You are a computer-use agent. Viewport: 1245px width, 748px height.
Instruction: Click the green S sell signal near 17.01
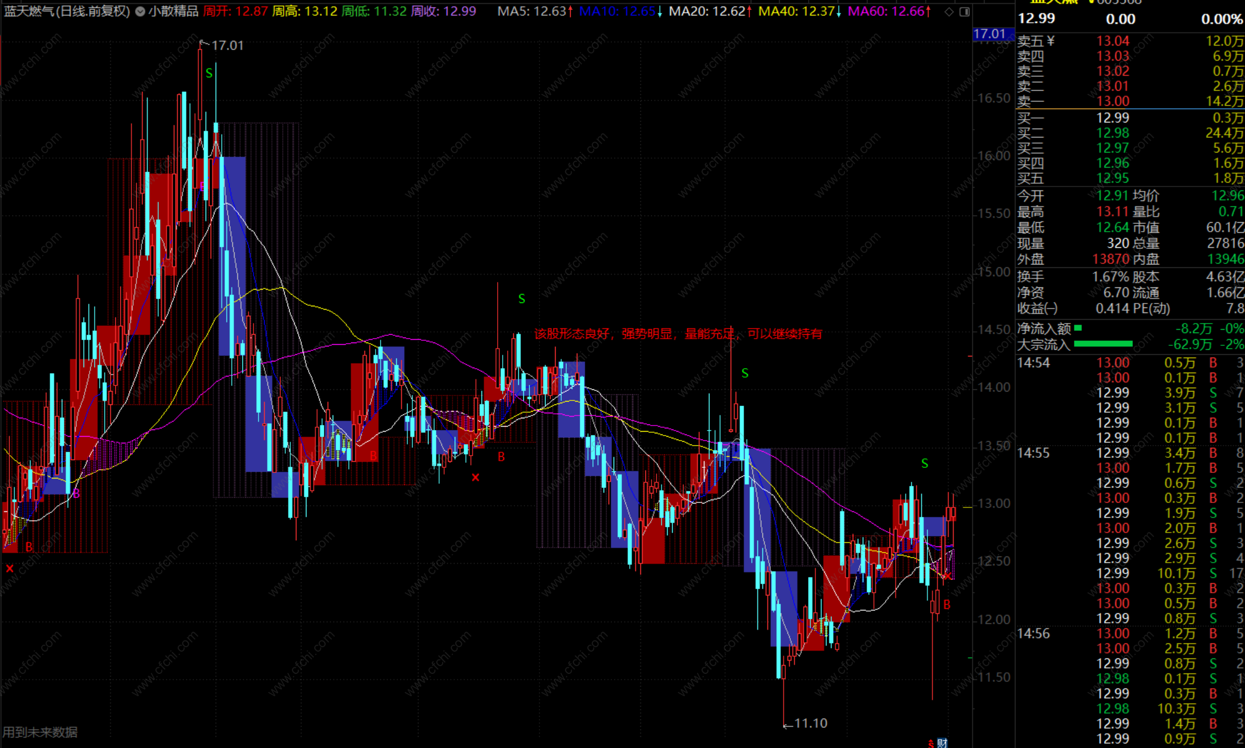click(209, 73)
